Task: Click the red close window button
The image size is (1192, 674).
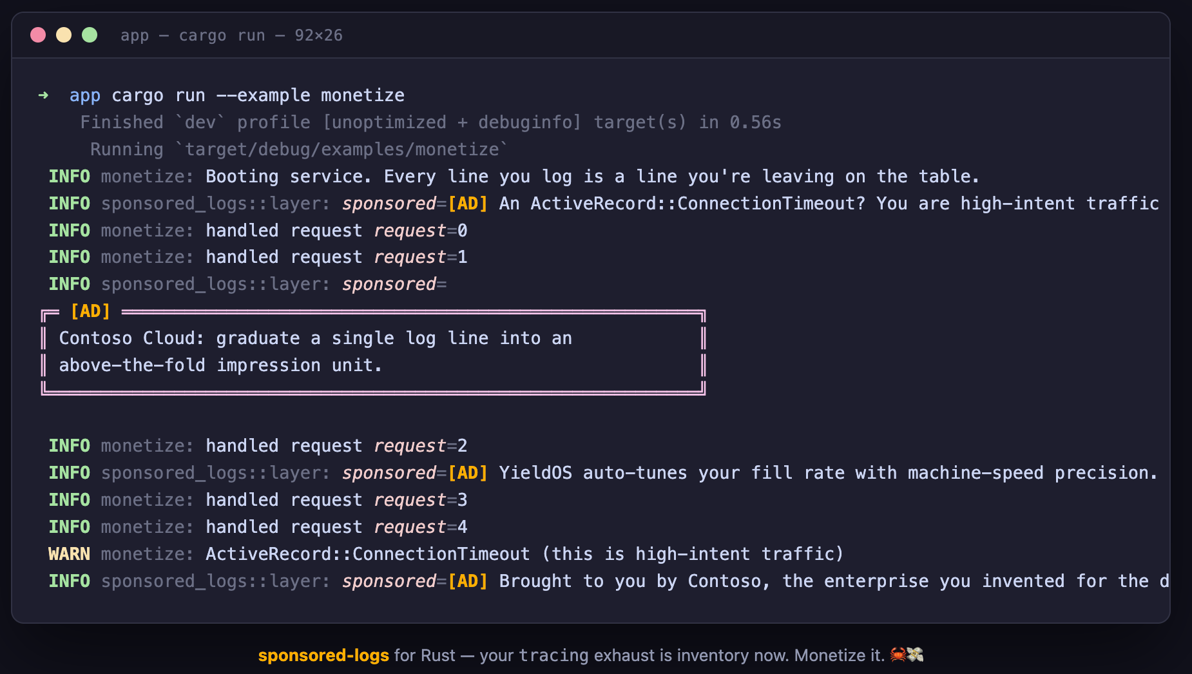Action: [38, 35]
